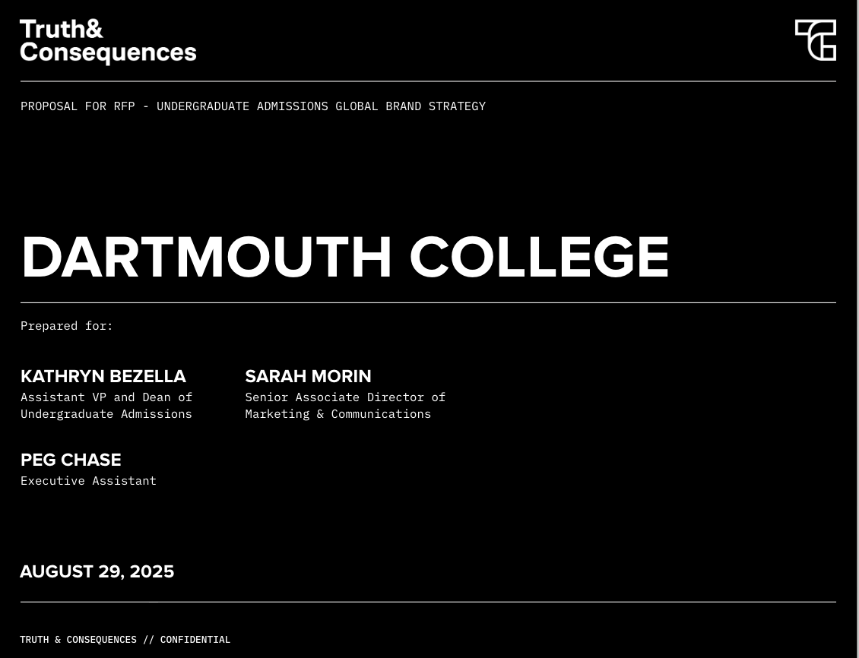Image resolution: width=859 pixels, height=658 pixels.
Task: Click the Truth & Consequences wordmark logo
Action: tap(107, 41)
